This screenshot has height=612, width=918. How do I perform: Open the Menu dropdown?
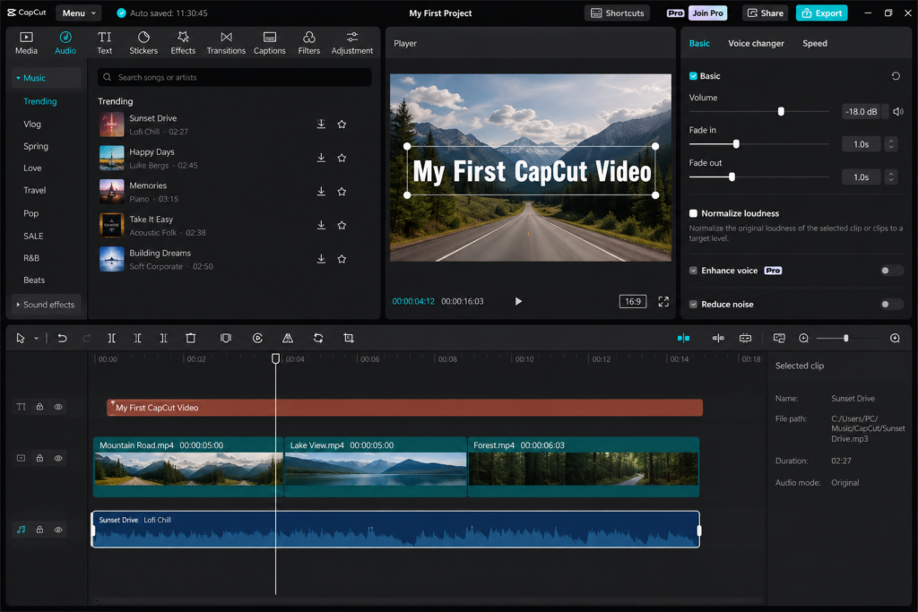(x=79, y=13)
